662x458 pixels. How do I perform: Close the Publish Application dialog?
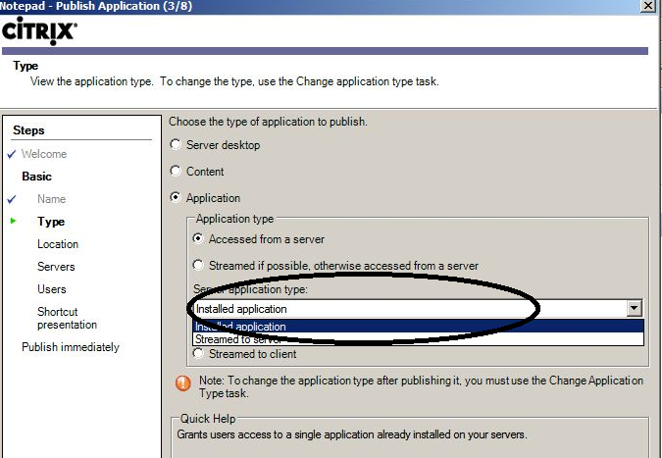point(648,6)
